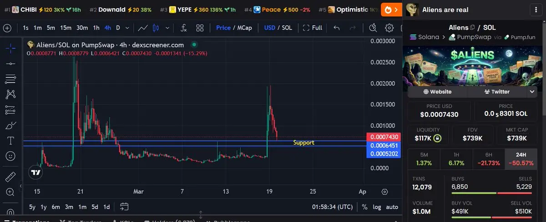Screen dimensions: 546x222
Task: Open trending token #2 Downald
Action: point(121,10)
